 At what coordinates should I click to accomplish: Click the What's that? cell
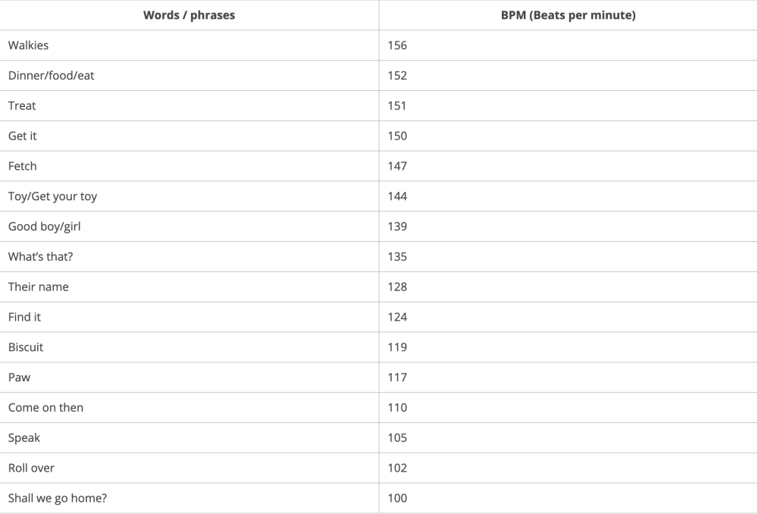pos(41,257)
